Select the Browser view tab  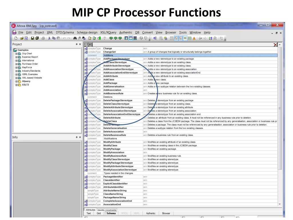166,213
